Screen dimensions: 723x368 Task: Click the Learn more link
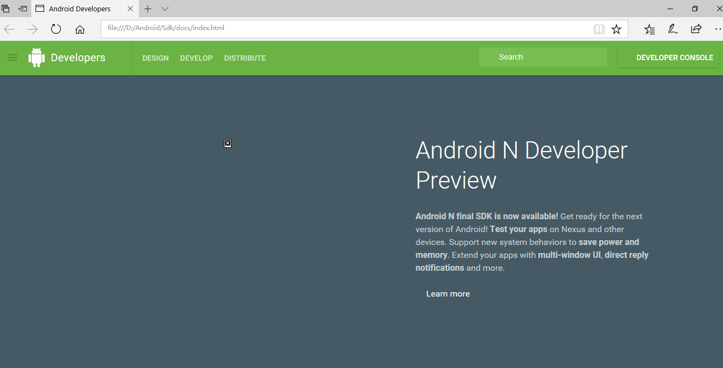(448, 294)
